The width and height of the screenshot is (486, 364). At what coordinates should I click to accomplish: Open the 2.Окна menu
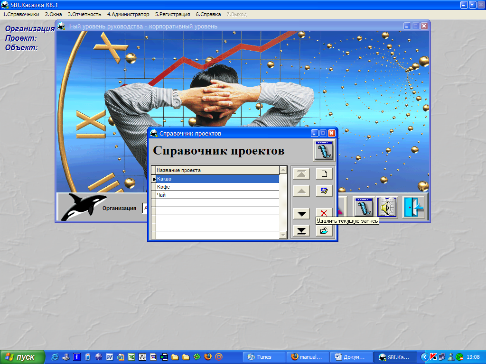(x=53, y=14)
